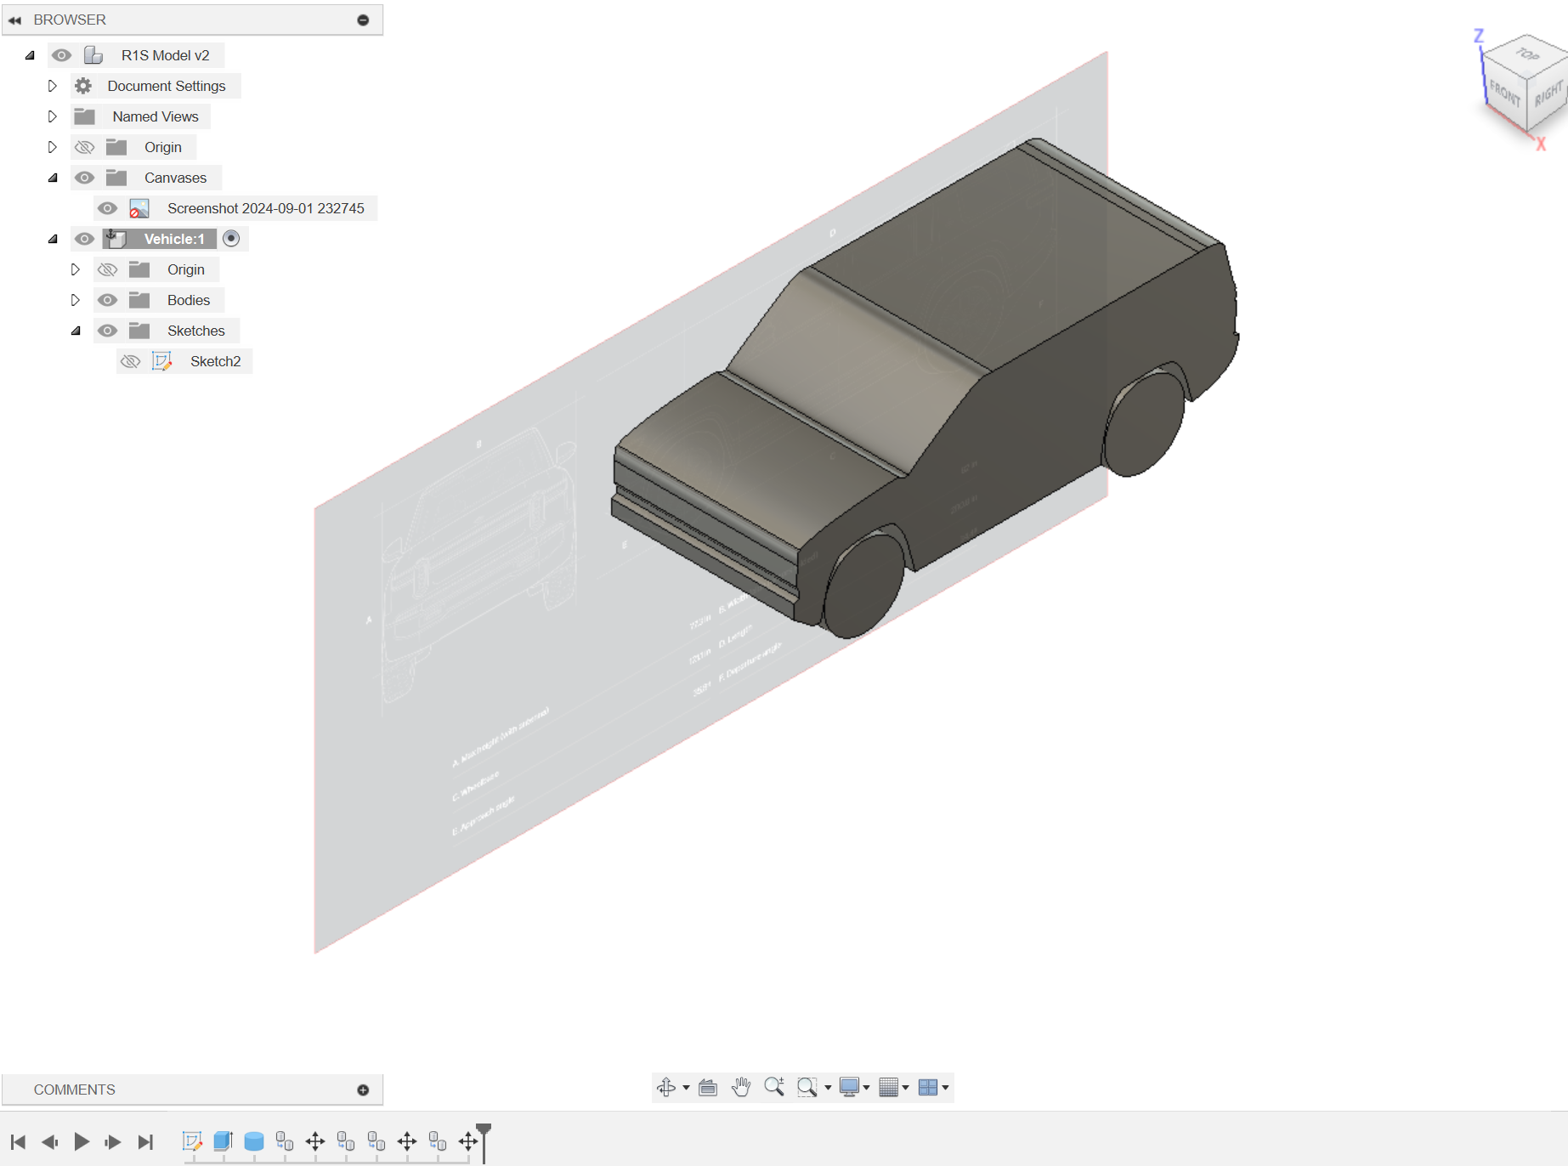This screenshot has height=1166, width=1568.
Task: Hide the Canvases folder
Action: tap(84, 178)
